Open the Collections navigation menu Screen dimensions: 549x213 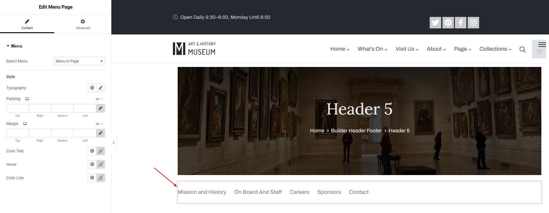tap(495, 49)
